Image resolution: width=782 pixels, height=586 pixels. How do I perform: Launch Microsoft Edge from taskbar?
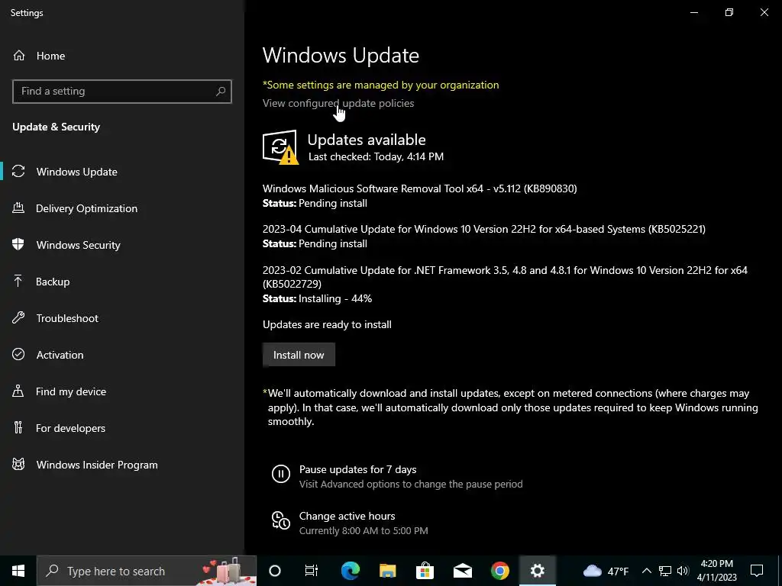(x=350, y=571)
